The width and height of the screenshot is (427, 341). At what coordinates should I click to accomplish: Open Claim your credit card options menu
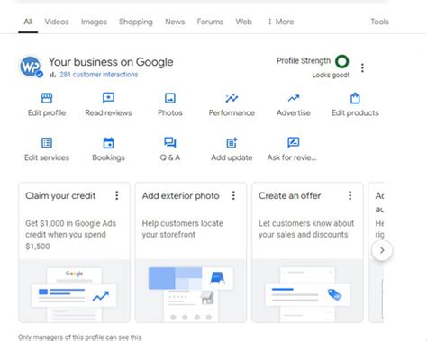point(117,195)
